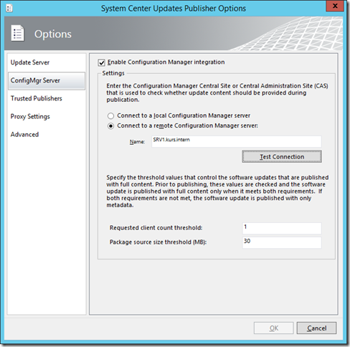Click the 'Requested client count threshold' label
This screenshot has width=350, height=347.
click(x=156, y=228)
